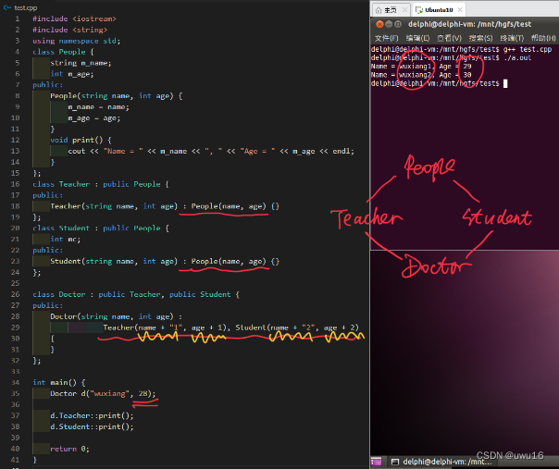Click line number 1 in the editor gutter
559x469 pixels.
pyautogui.click(x=17, y=19)
